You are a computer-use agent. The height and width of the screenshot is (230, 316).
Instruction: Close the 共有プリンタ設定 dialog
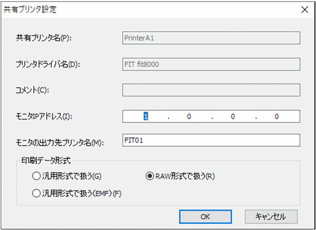coord(304,10)
